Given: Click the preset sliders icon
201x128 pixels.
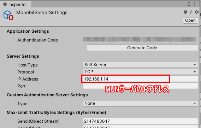Looking at the screenshot, I should (x=191, y=12).
